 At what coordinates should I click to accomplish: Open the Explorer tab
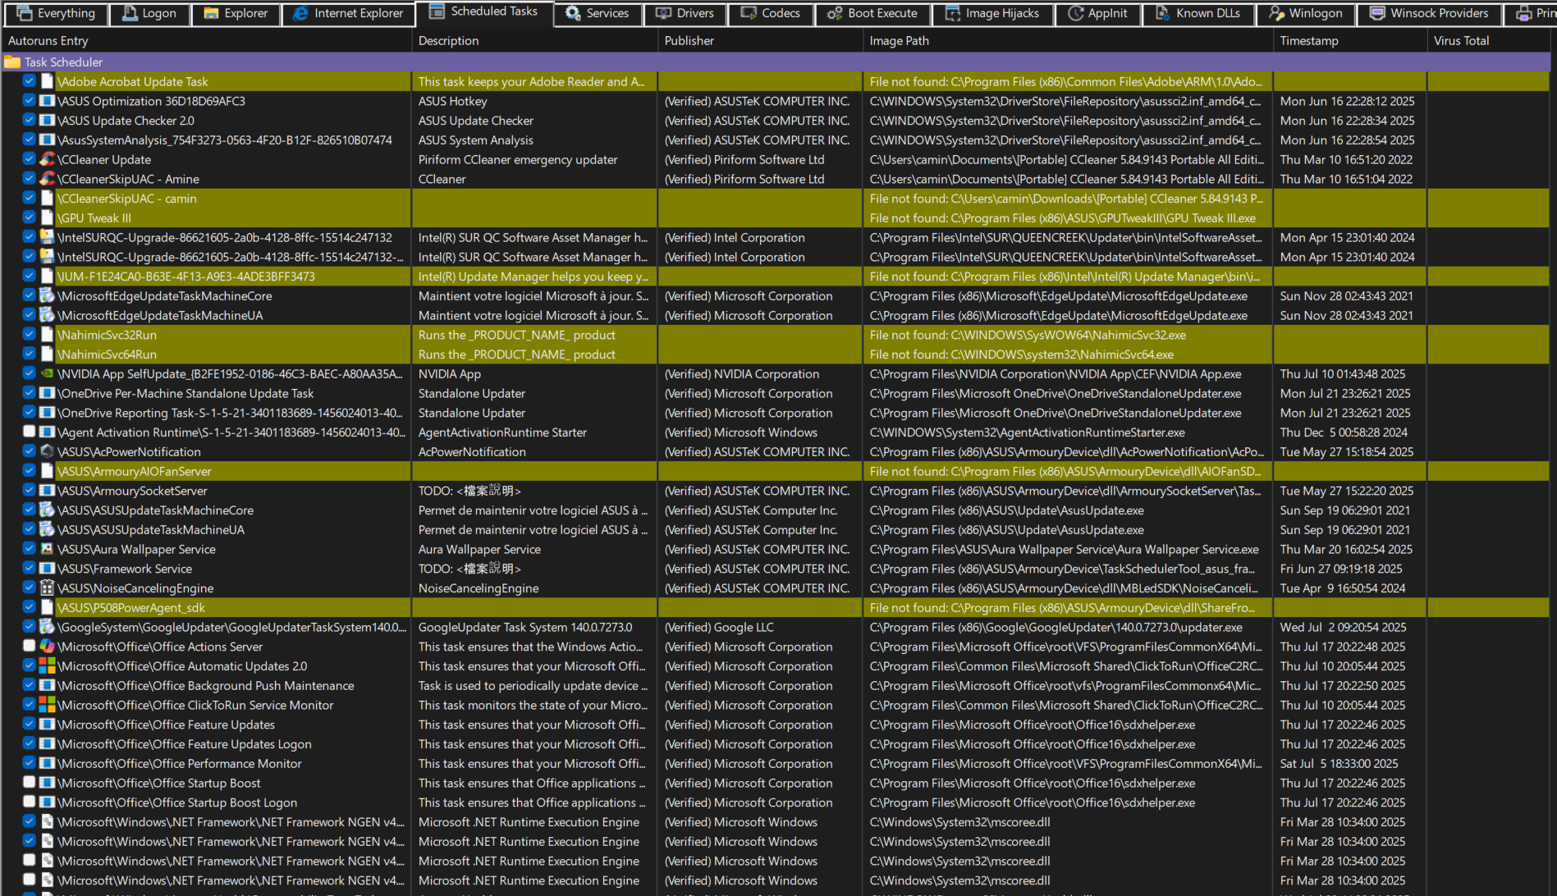click(236, 13)
